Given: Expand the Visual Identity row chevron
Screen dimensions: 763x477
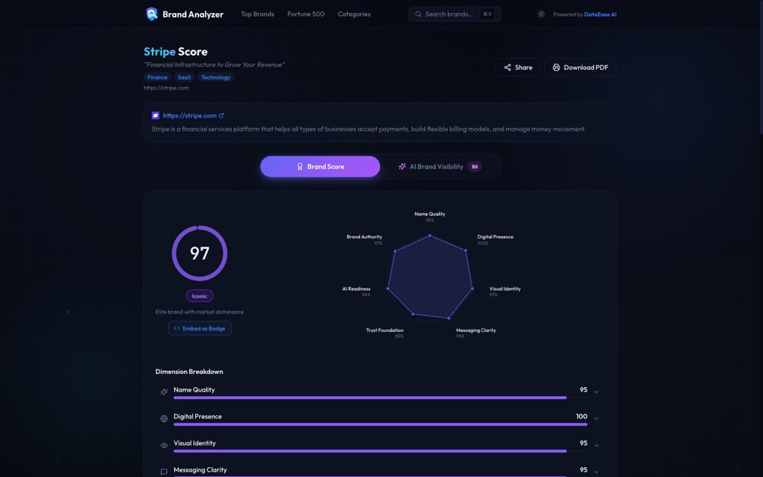Looking at the screenshot, I should pos(596,446).
